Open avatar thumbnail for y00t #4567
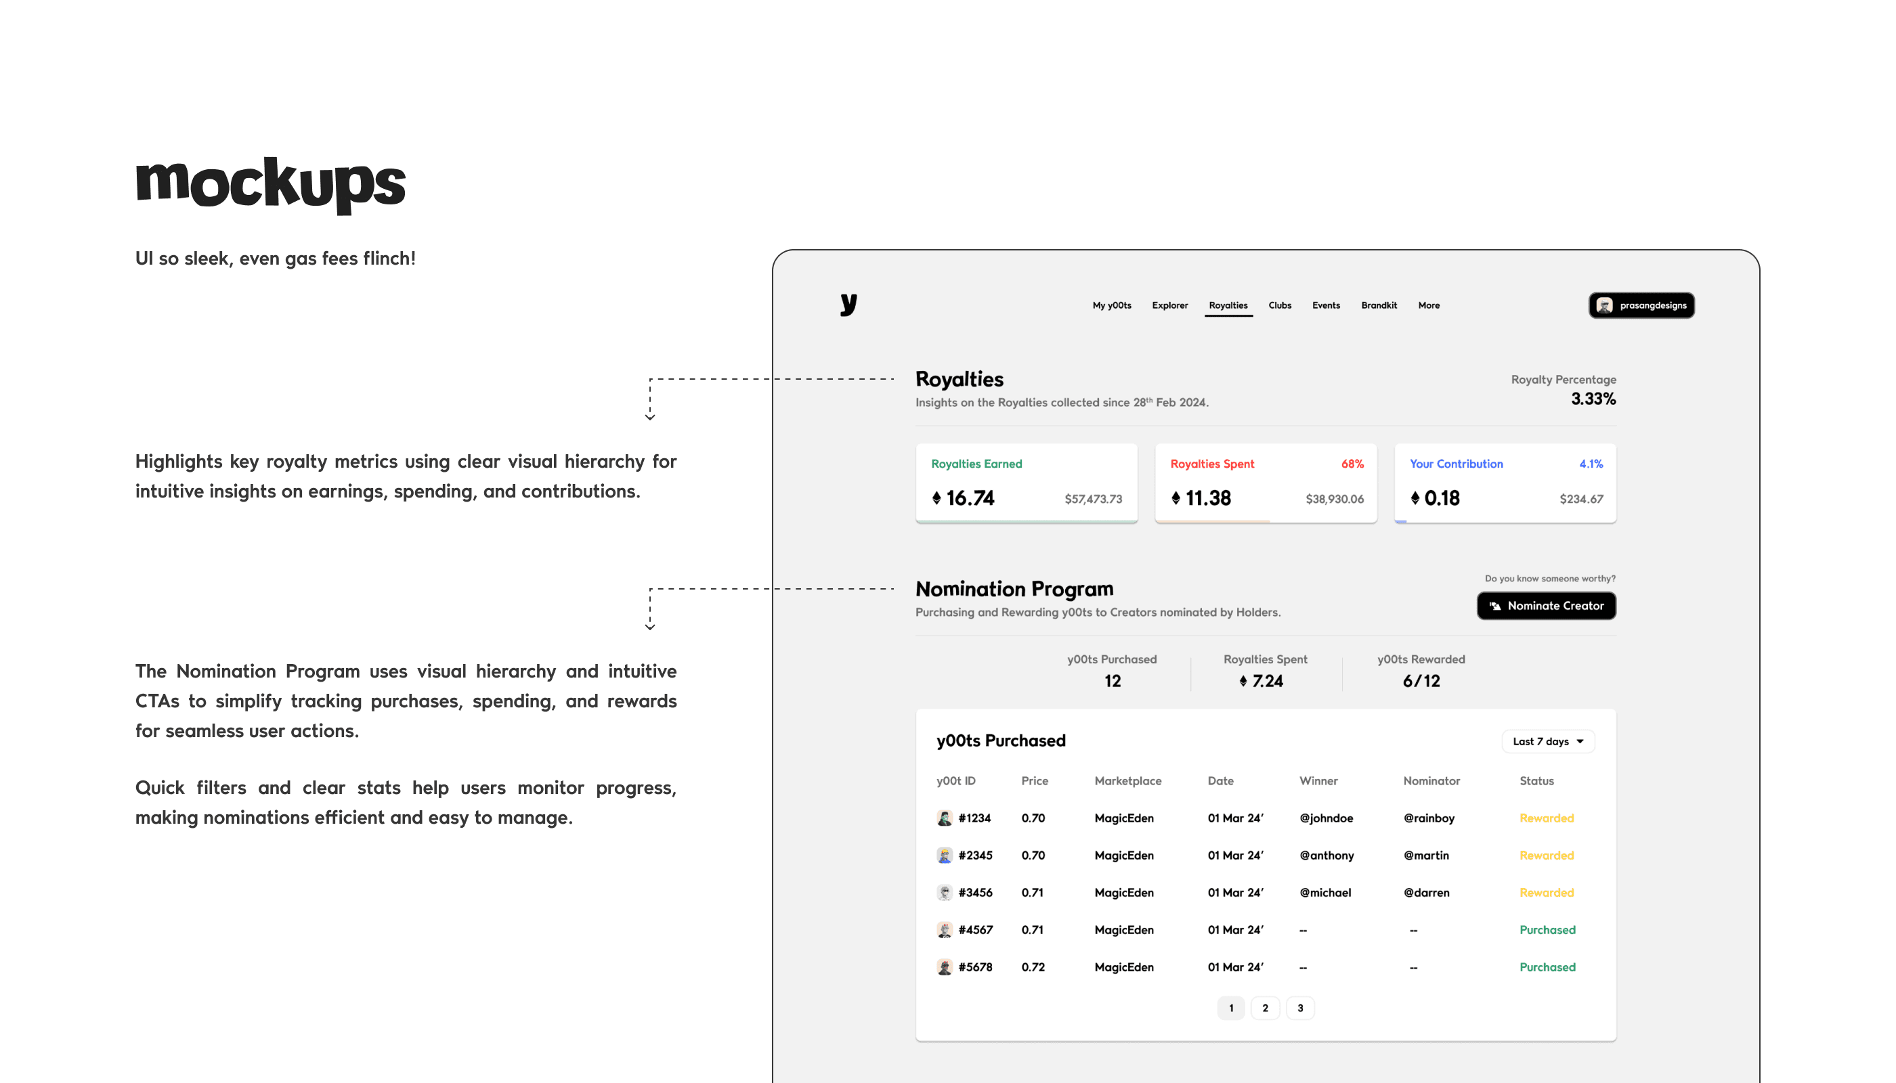 pos(945,930)
